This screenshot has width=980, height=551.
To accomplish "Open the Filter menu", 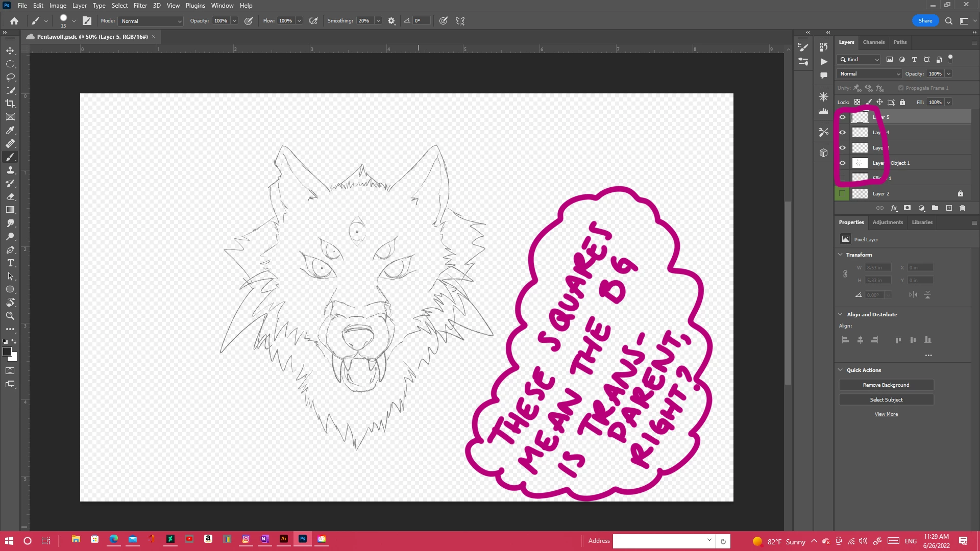I will (140, 6).
